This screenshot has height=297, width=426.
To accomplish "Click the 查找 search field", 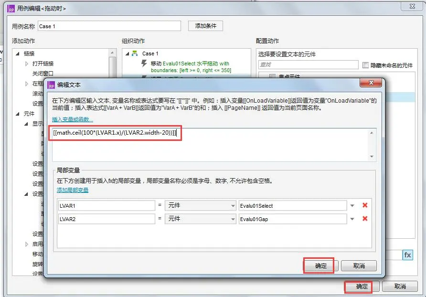I will coord(308,64).
